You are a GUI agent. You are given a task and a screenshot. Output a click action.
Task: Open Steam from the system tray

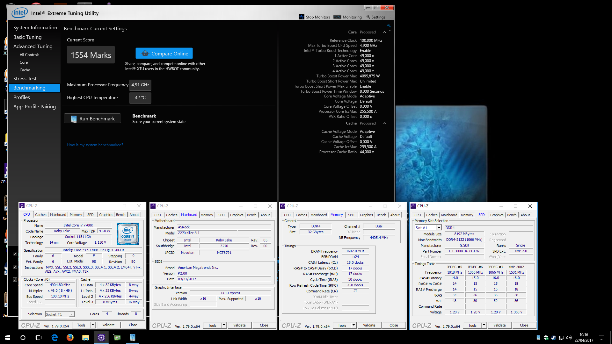[x=554, y=338]
